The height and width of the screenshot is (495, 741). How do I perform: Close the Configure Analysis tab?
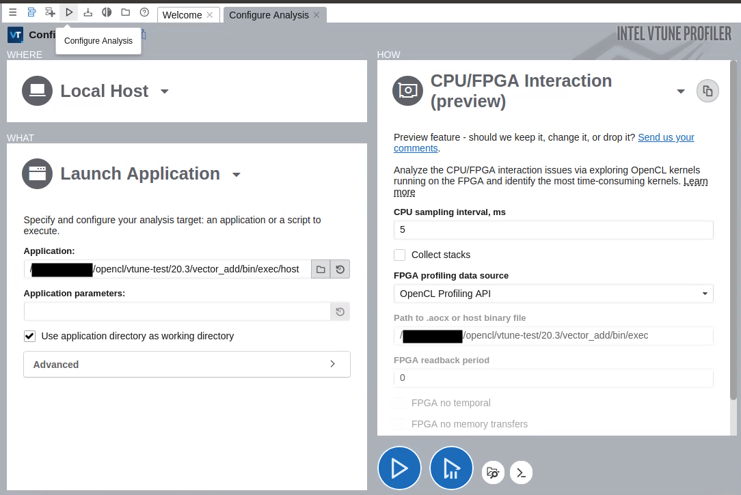(316, 15)
